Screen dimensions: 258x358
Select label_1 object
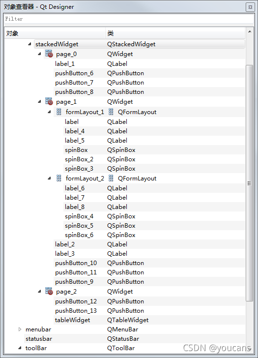(65, 64)
